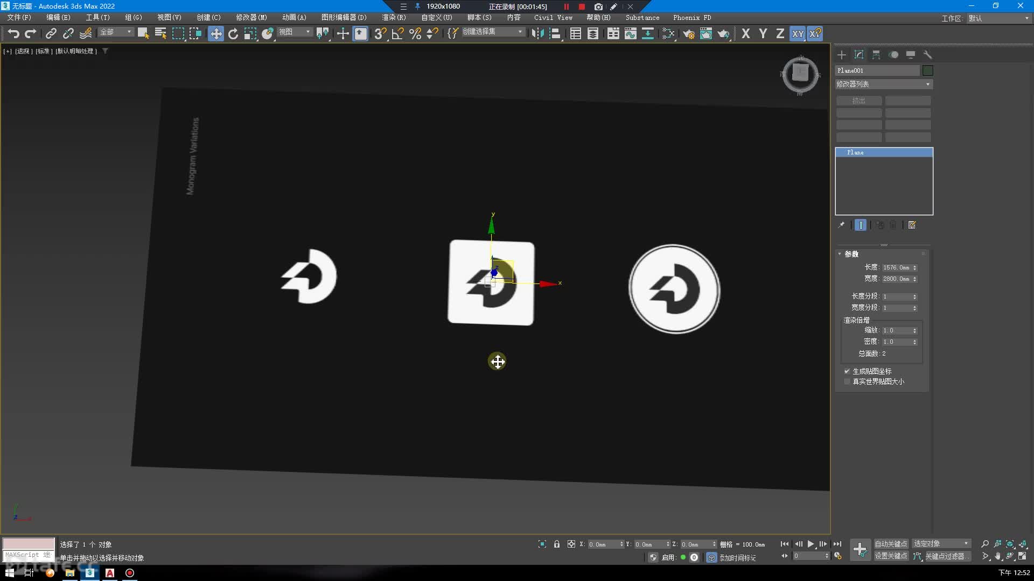Activate the Select Object tool

[x=143, y=33]
